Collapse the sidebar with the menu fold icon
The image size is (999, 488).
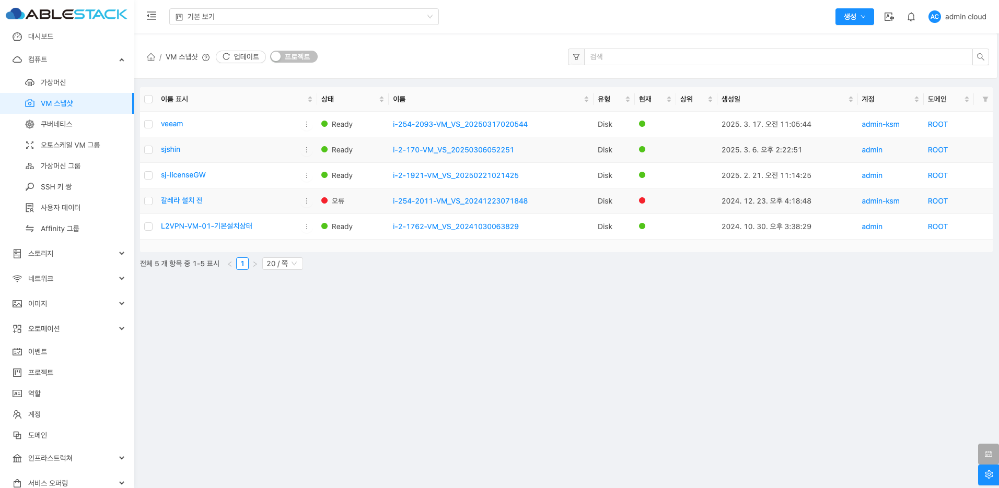coord(152,16)
